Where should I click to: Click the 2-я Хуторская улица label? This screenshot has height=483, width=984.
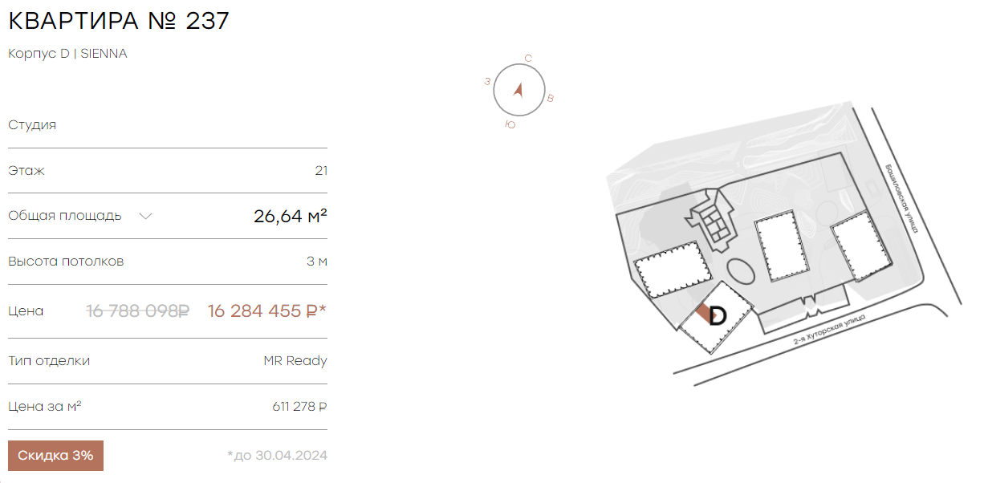click(x=829, y=330)
